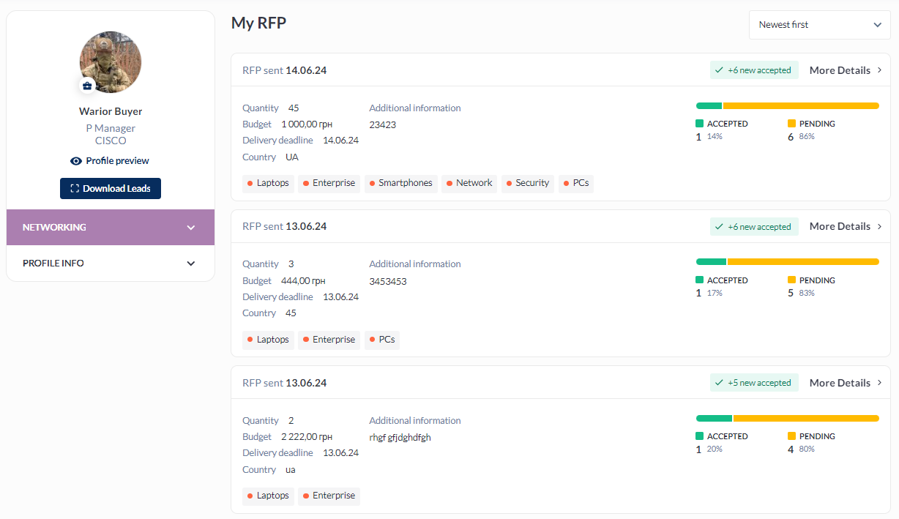Viewport: 899px width, 519px height.
Task: Click the +6 new accepted badge on 14.06.24 RFP
Action: (753, 70)
